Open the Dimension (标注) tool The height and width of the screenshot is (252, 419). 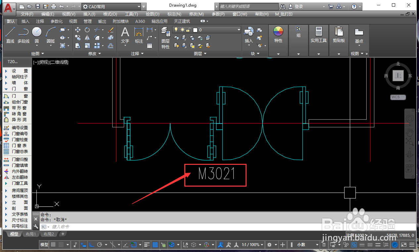tap(139, 35)
